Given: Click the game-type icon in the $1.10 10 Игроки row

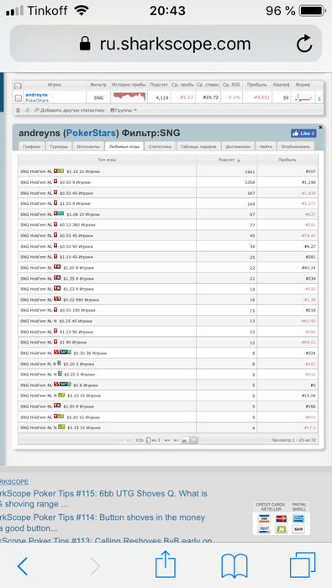Looking at the screenshot, I should pyautogui.click(x=59, y=171).
